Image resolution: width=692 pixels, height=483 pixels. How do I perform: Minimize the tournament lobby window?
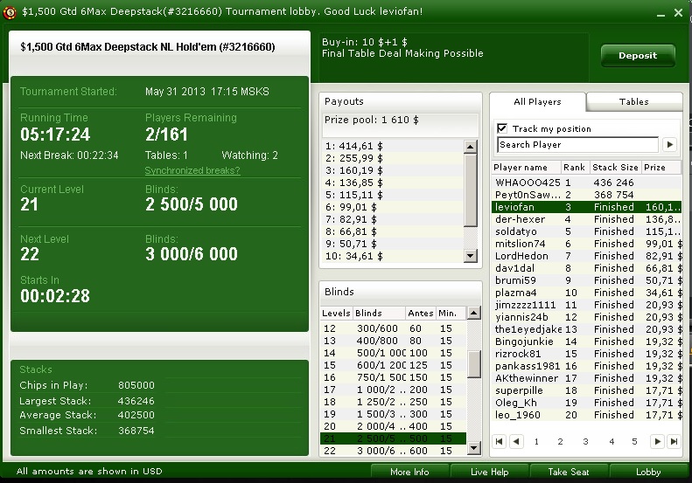pyautogui.click(x=661, y=13)
